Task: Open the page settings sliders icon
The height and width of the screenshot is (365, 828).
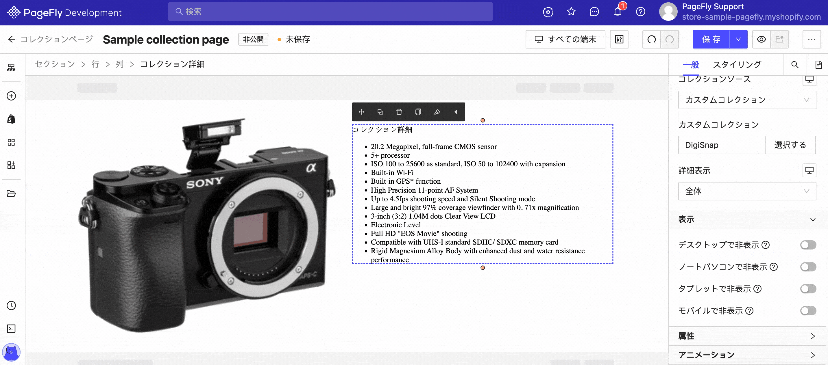Action: click(619, 40)
